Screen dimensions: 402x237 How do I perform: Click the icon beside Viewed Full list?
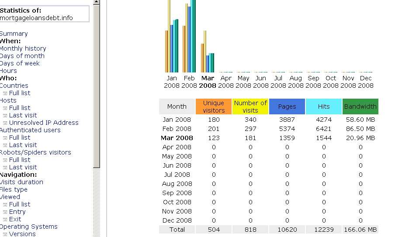point(5,205)
